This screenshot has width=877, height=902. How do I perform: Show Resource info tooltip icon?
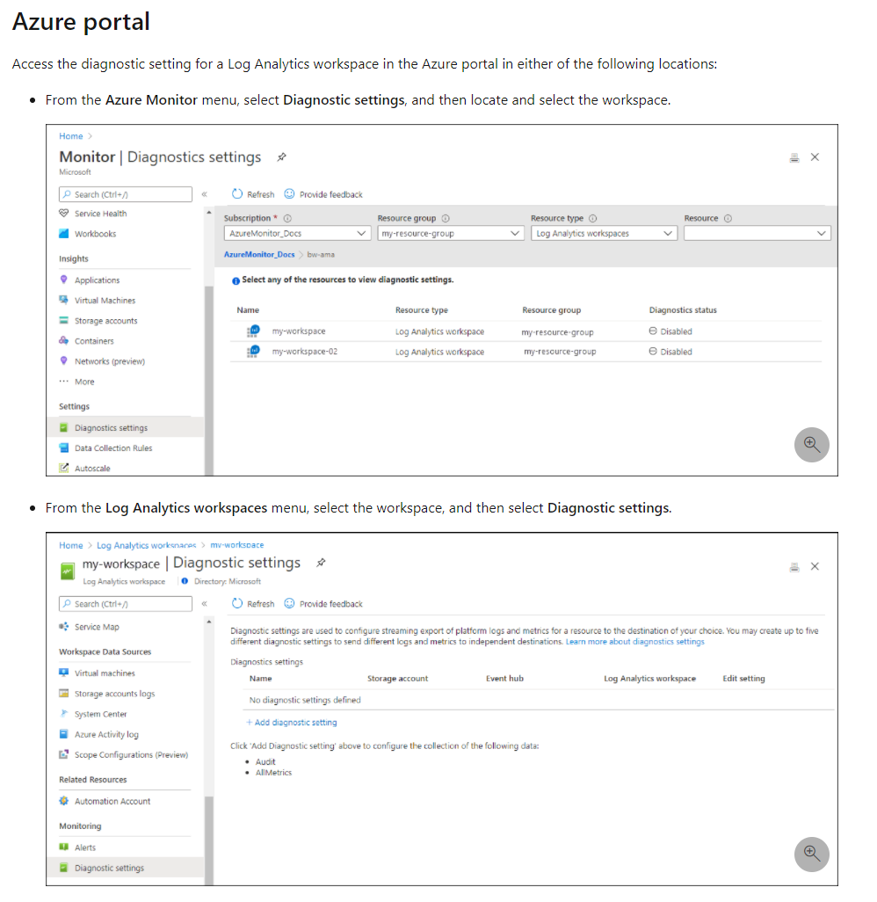pos(728,218)
